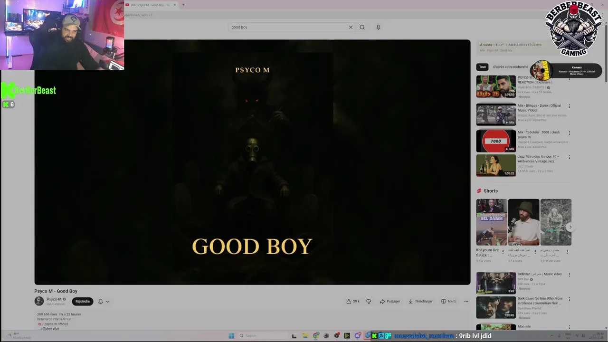608x342 pixels.
Task: Like the video with 29 k thumbs up
Action: tap(353, 301)
